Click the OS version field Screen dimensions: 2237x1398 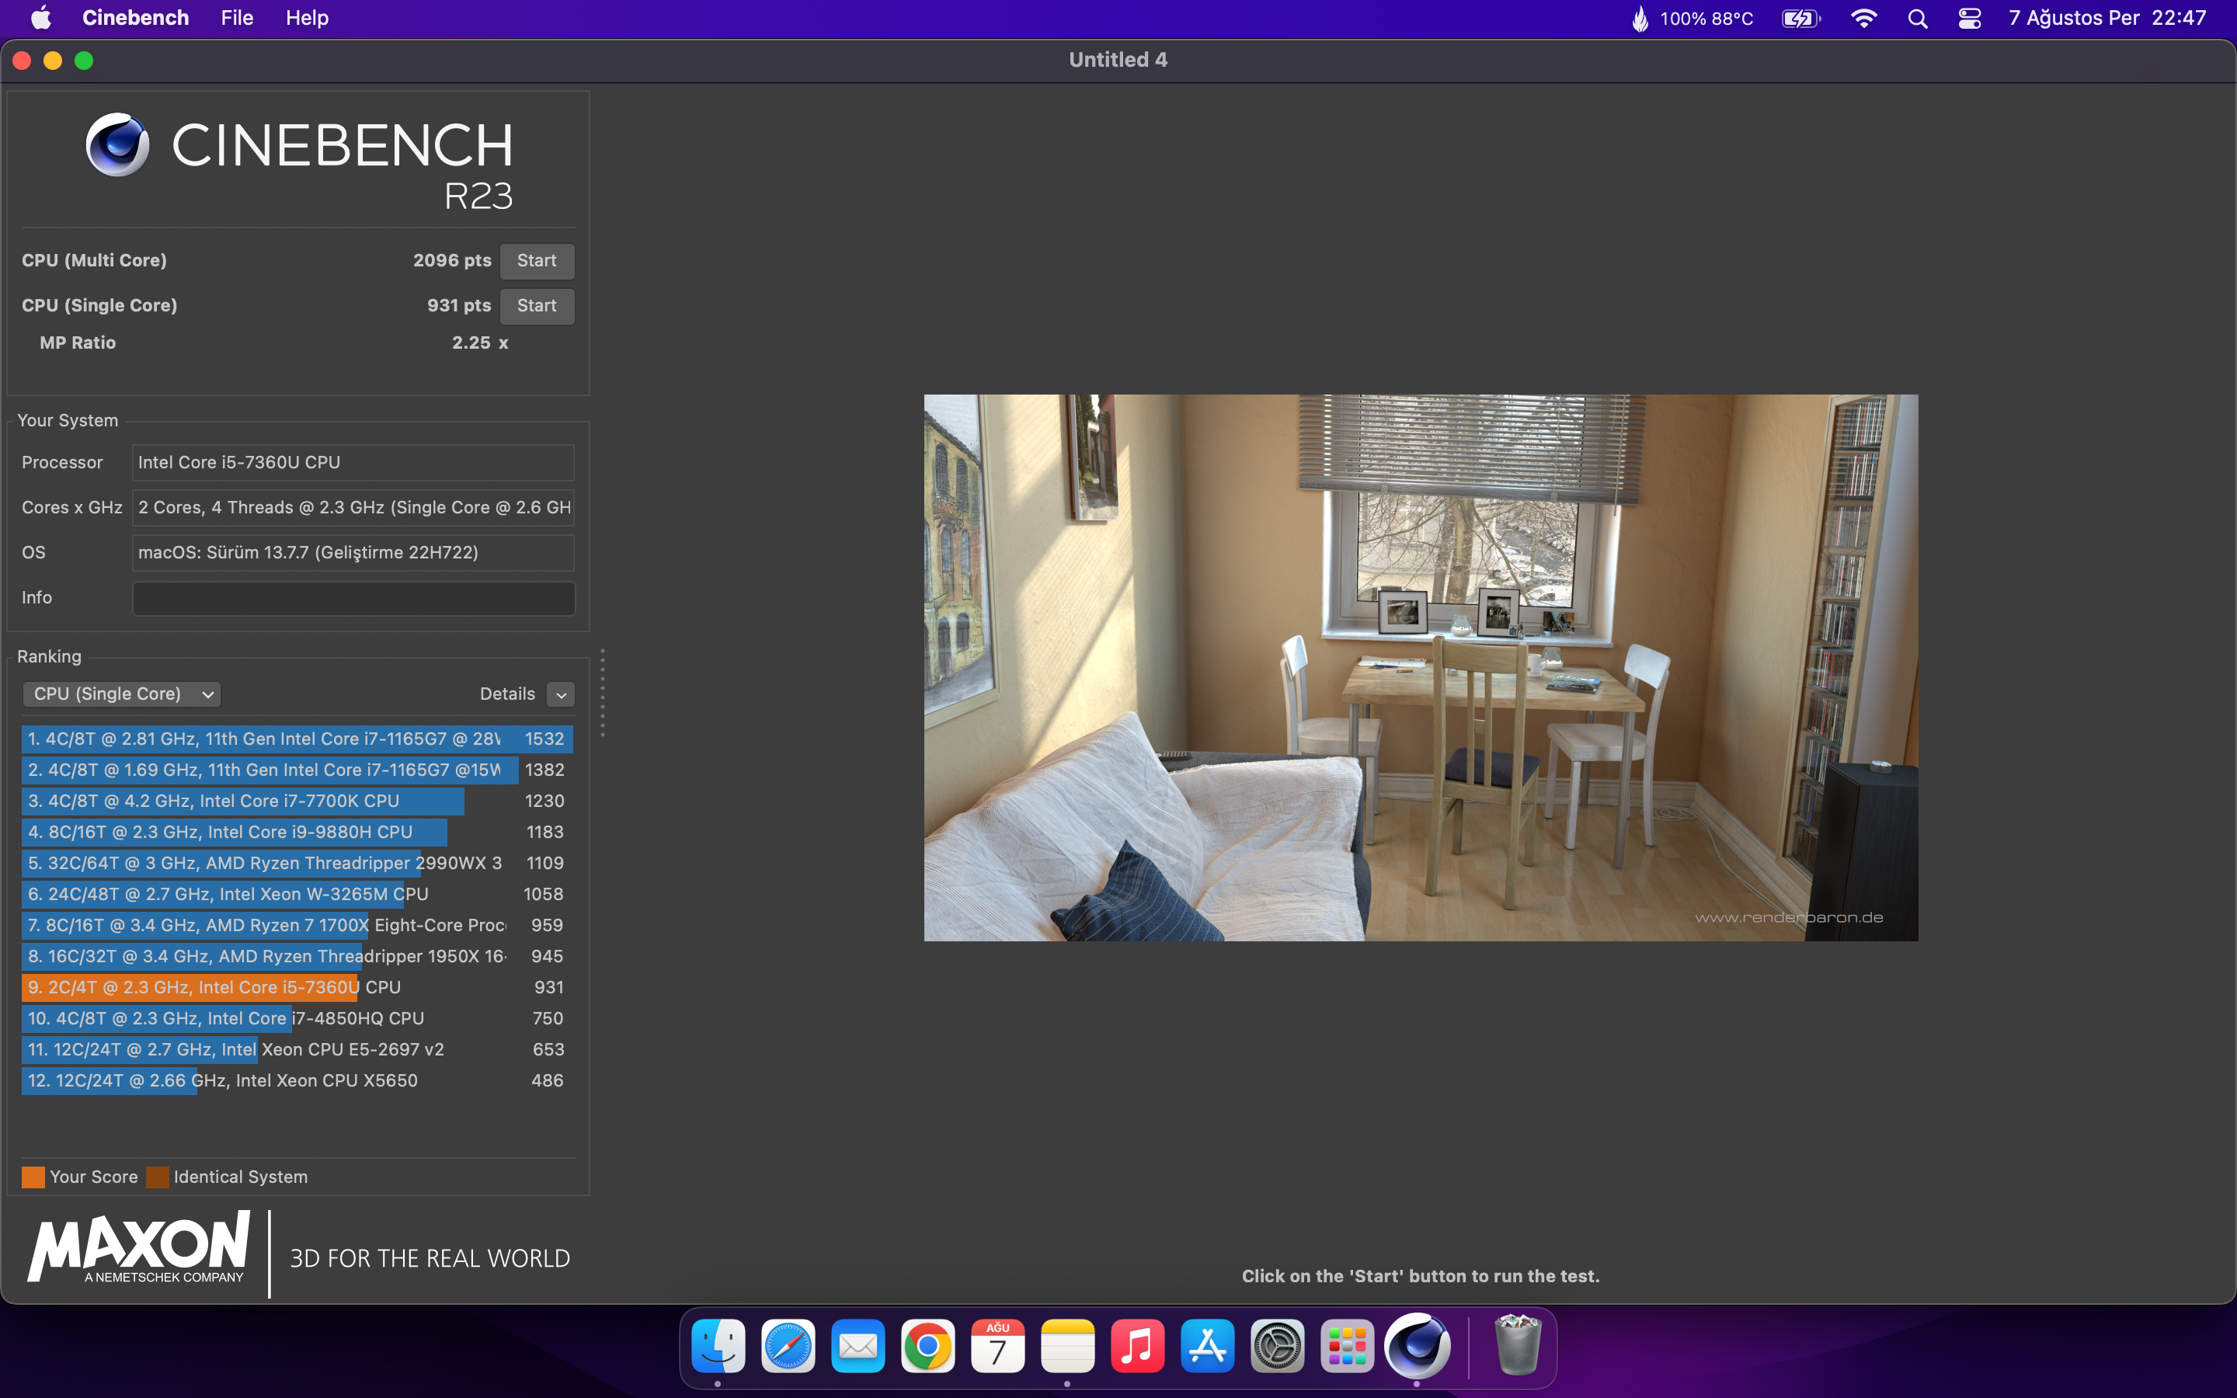coord(353,553)
